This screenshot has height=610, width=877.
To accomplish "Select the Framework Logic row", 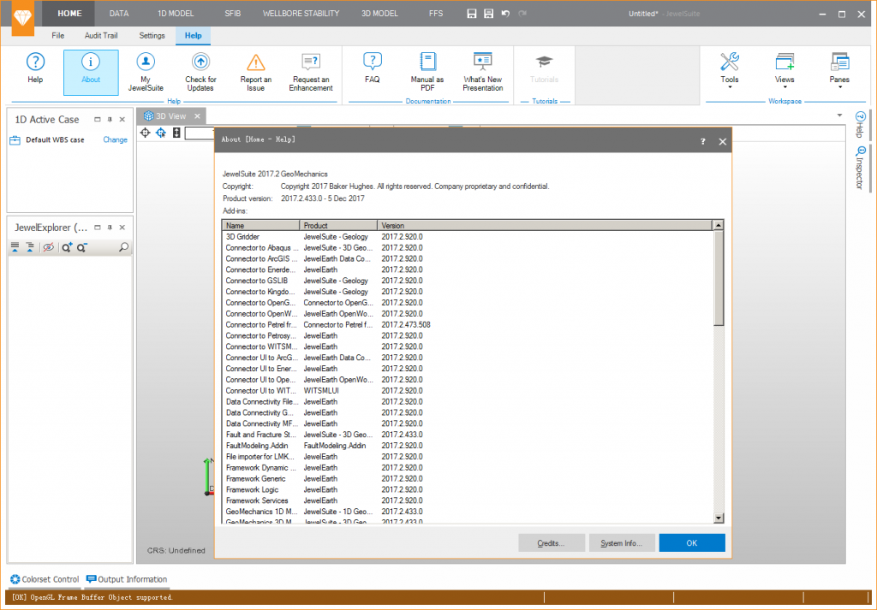I will (468, 490).
